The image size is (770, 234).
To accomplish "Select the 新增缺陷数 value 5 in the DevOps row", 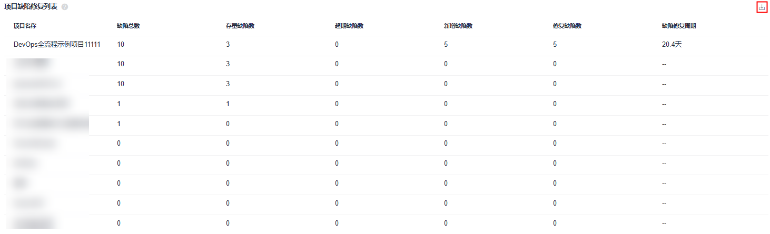I will click(446, 45).
